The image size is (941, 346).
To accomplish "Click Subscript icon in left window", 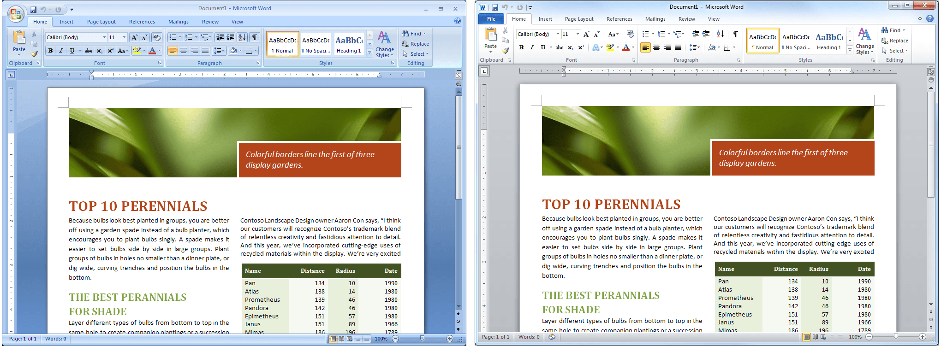I will pyautogui.click(x=100, y=51).
